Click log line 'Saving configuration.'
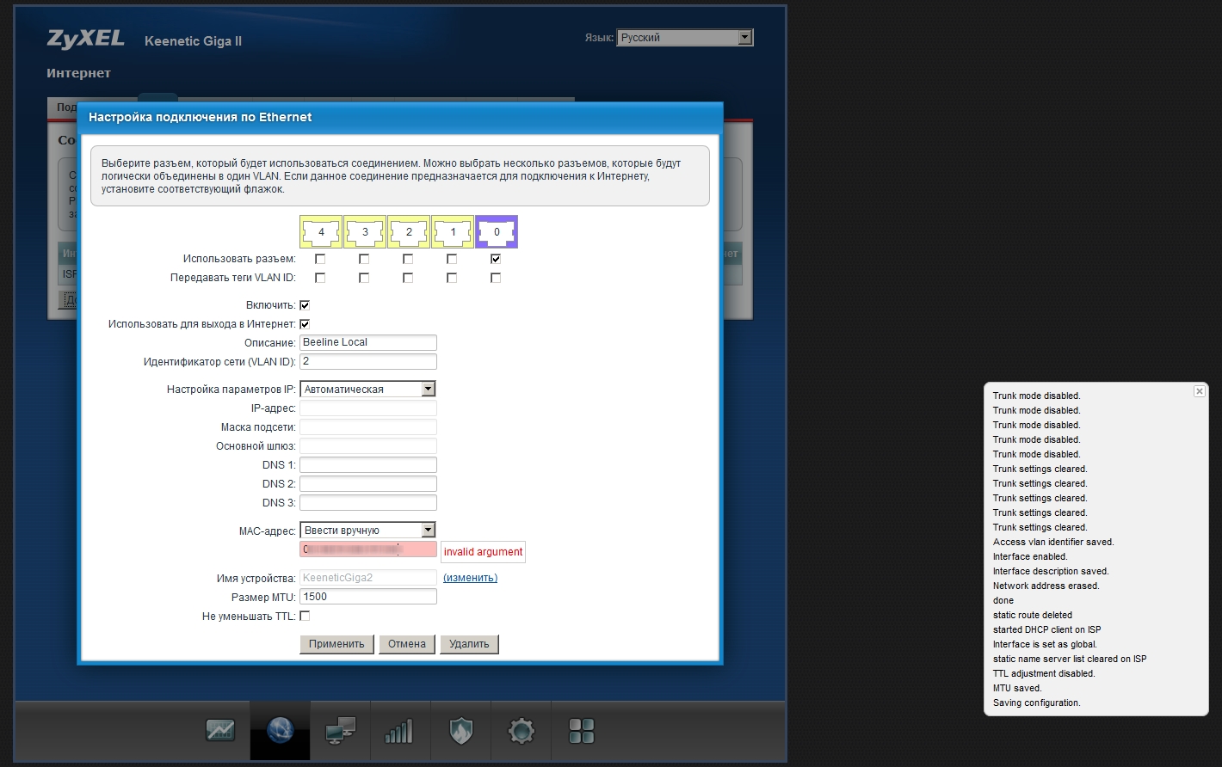The height and width of the screenshot is (767, 1222). click(x=1036, y=703)
